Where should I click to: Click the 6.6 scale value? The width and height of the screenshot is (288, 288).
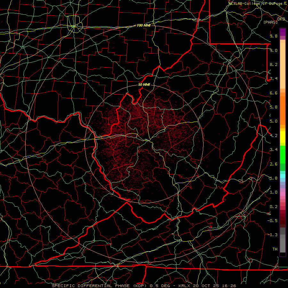[x=274, y=93]
